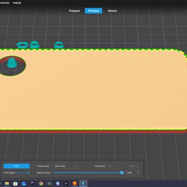Open File Explorer from the taskbar
Screen dimensions: 187x187
coord(7,184)
